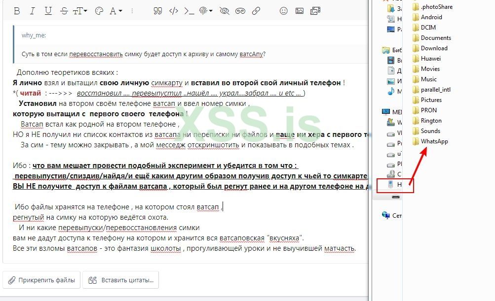Screen dimensions: 495x301
Task: Click the Прикрепить файлы button
Action: [41, 280]
